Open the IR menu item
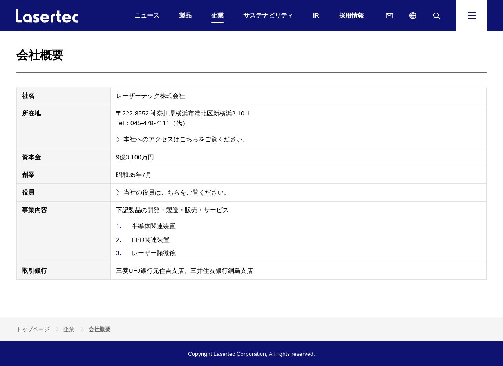 [x=316, y=16]
